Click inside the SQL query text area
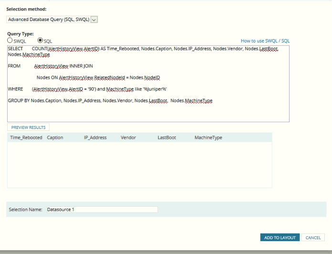This screenshot has height=254, width=332. point(148,84)
